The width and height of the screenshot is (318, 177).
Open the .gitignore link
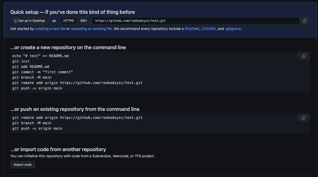tap(233, 29)
